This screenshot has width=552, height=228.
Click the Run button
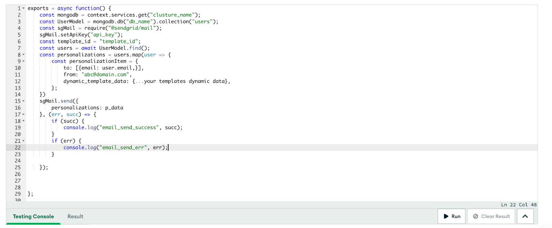click(452, 216)
